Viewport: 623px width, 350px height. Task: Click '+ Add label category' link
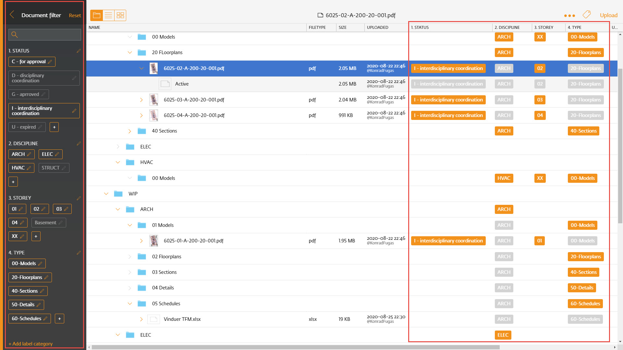tap(31, 344)
